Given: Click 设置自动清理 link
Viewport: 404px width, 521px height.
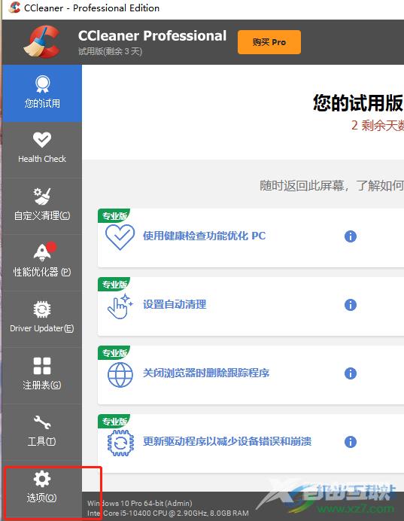Looking at the screenshot, I should (175, 304).
